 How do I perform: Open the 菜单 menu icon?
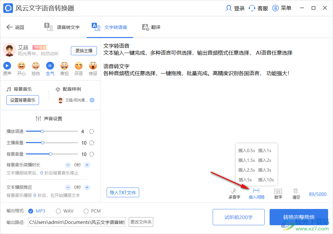coord(275,8)
